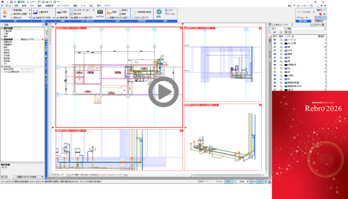Click the 開く (Open) folder icon
Screen dimensions: 348x199
coord(5,13)
